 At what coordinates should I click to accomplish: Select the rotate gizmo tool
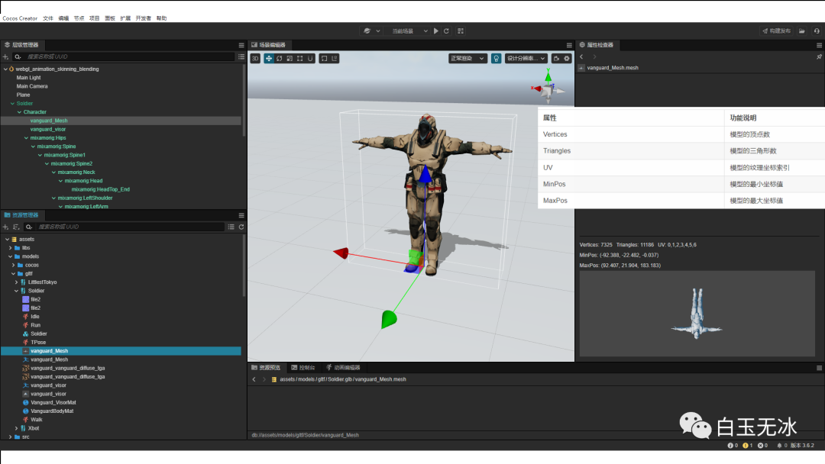280,58
